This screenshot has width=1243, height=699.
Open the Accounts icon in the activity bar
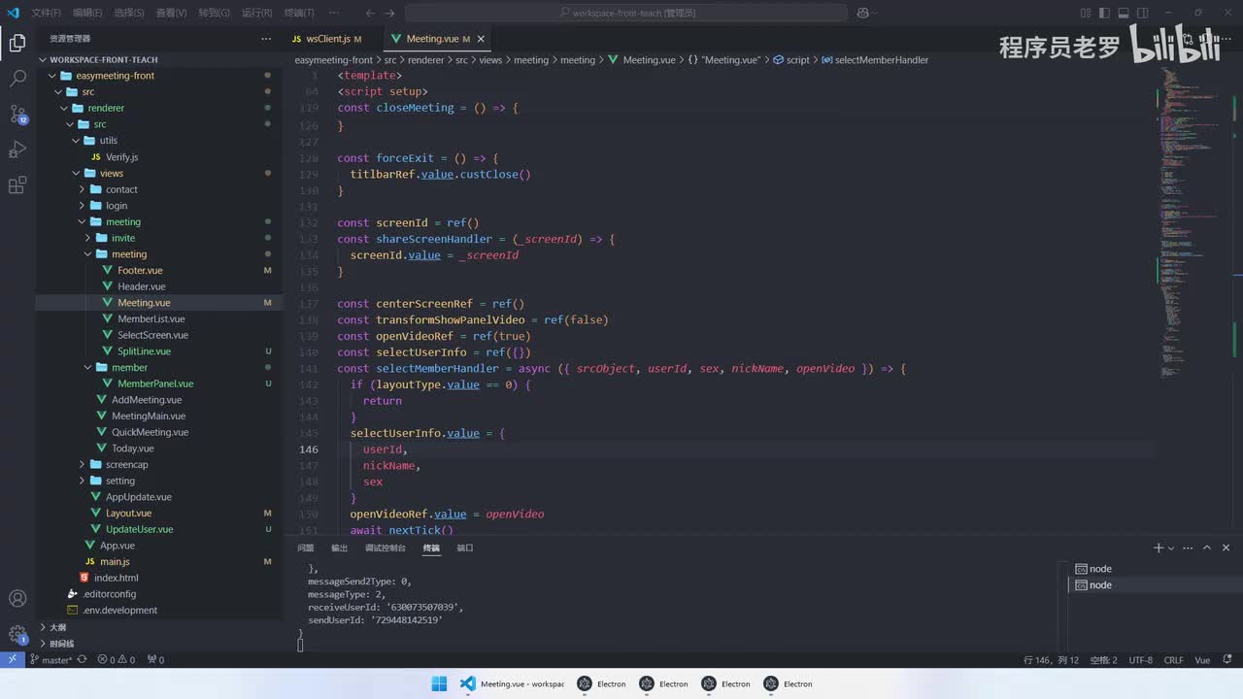pos(17,598)
